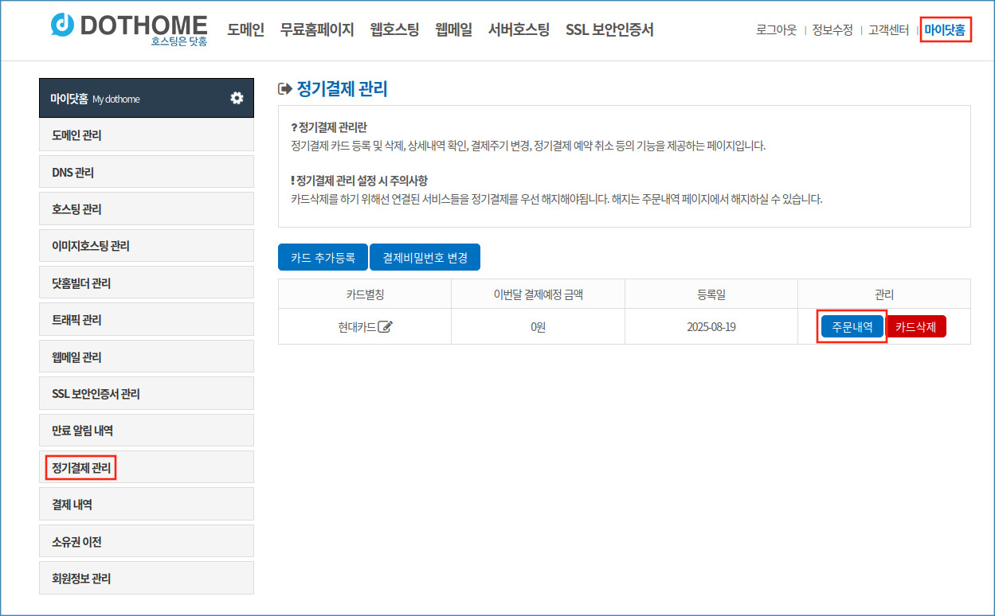Click the 로그아웃 link
Screen dimensions: 995x616
point(776,30)
